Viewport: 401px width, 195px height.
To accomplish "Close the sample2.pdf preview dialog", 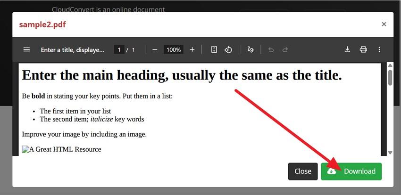I will (384, 24).
